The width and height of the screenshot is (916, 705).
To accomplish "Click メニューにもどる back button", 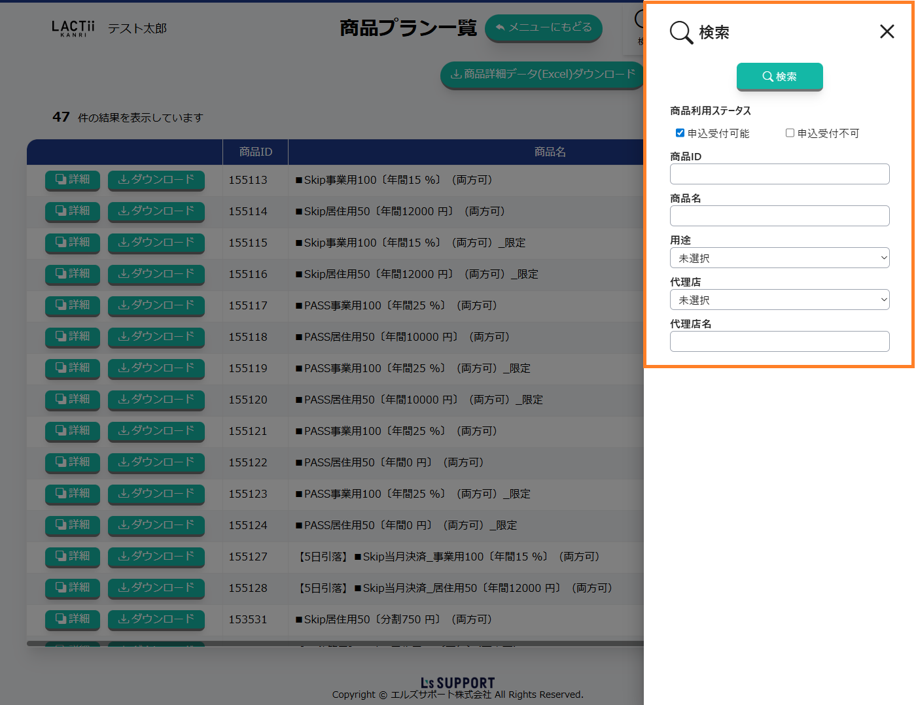I will (543, 27).
